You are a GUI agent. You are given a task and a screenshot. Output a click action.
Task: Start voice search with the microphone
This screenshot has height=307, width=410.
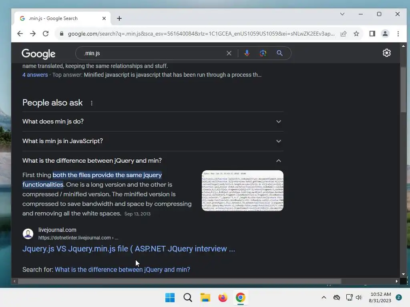coord(247,53)
